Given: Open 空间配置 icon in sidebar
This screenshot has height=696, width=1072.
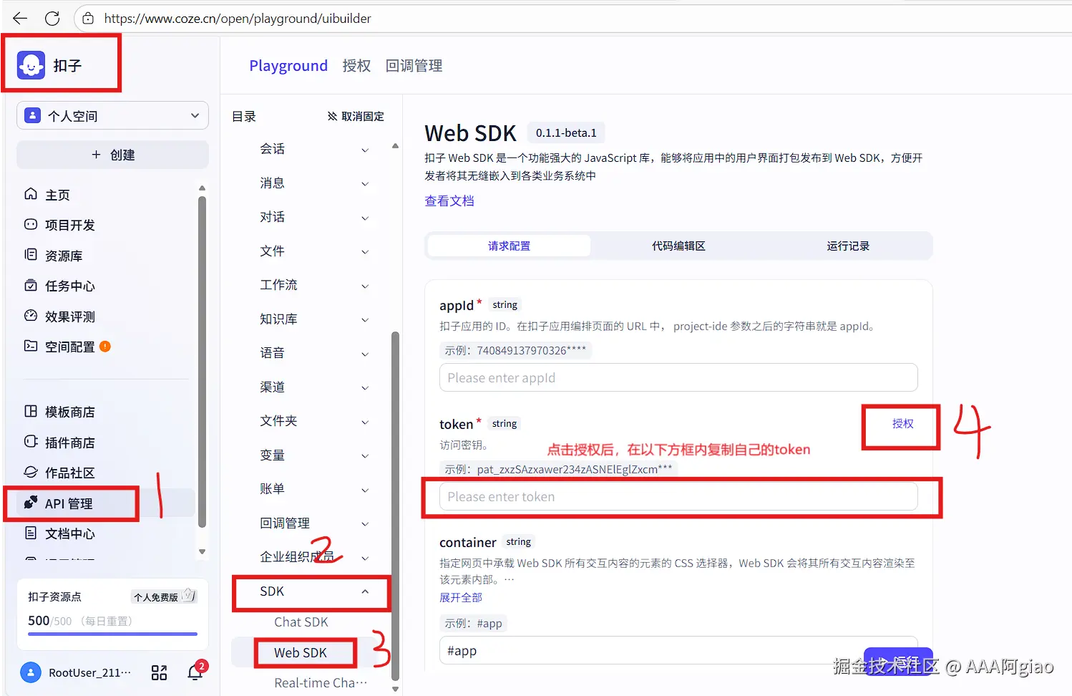Looking at the screenshot, I should tap(31, 346).
